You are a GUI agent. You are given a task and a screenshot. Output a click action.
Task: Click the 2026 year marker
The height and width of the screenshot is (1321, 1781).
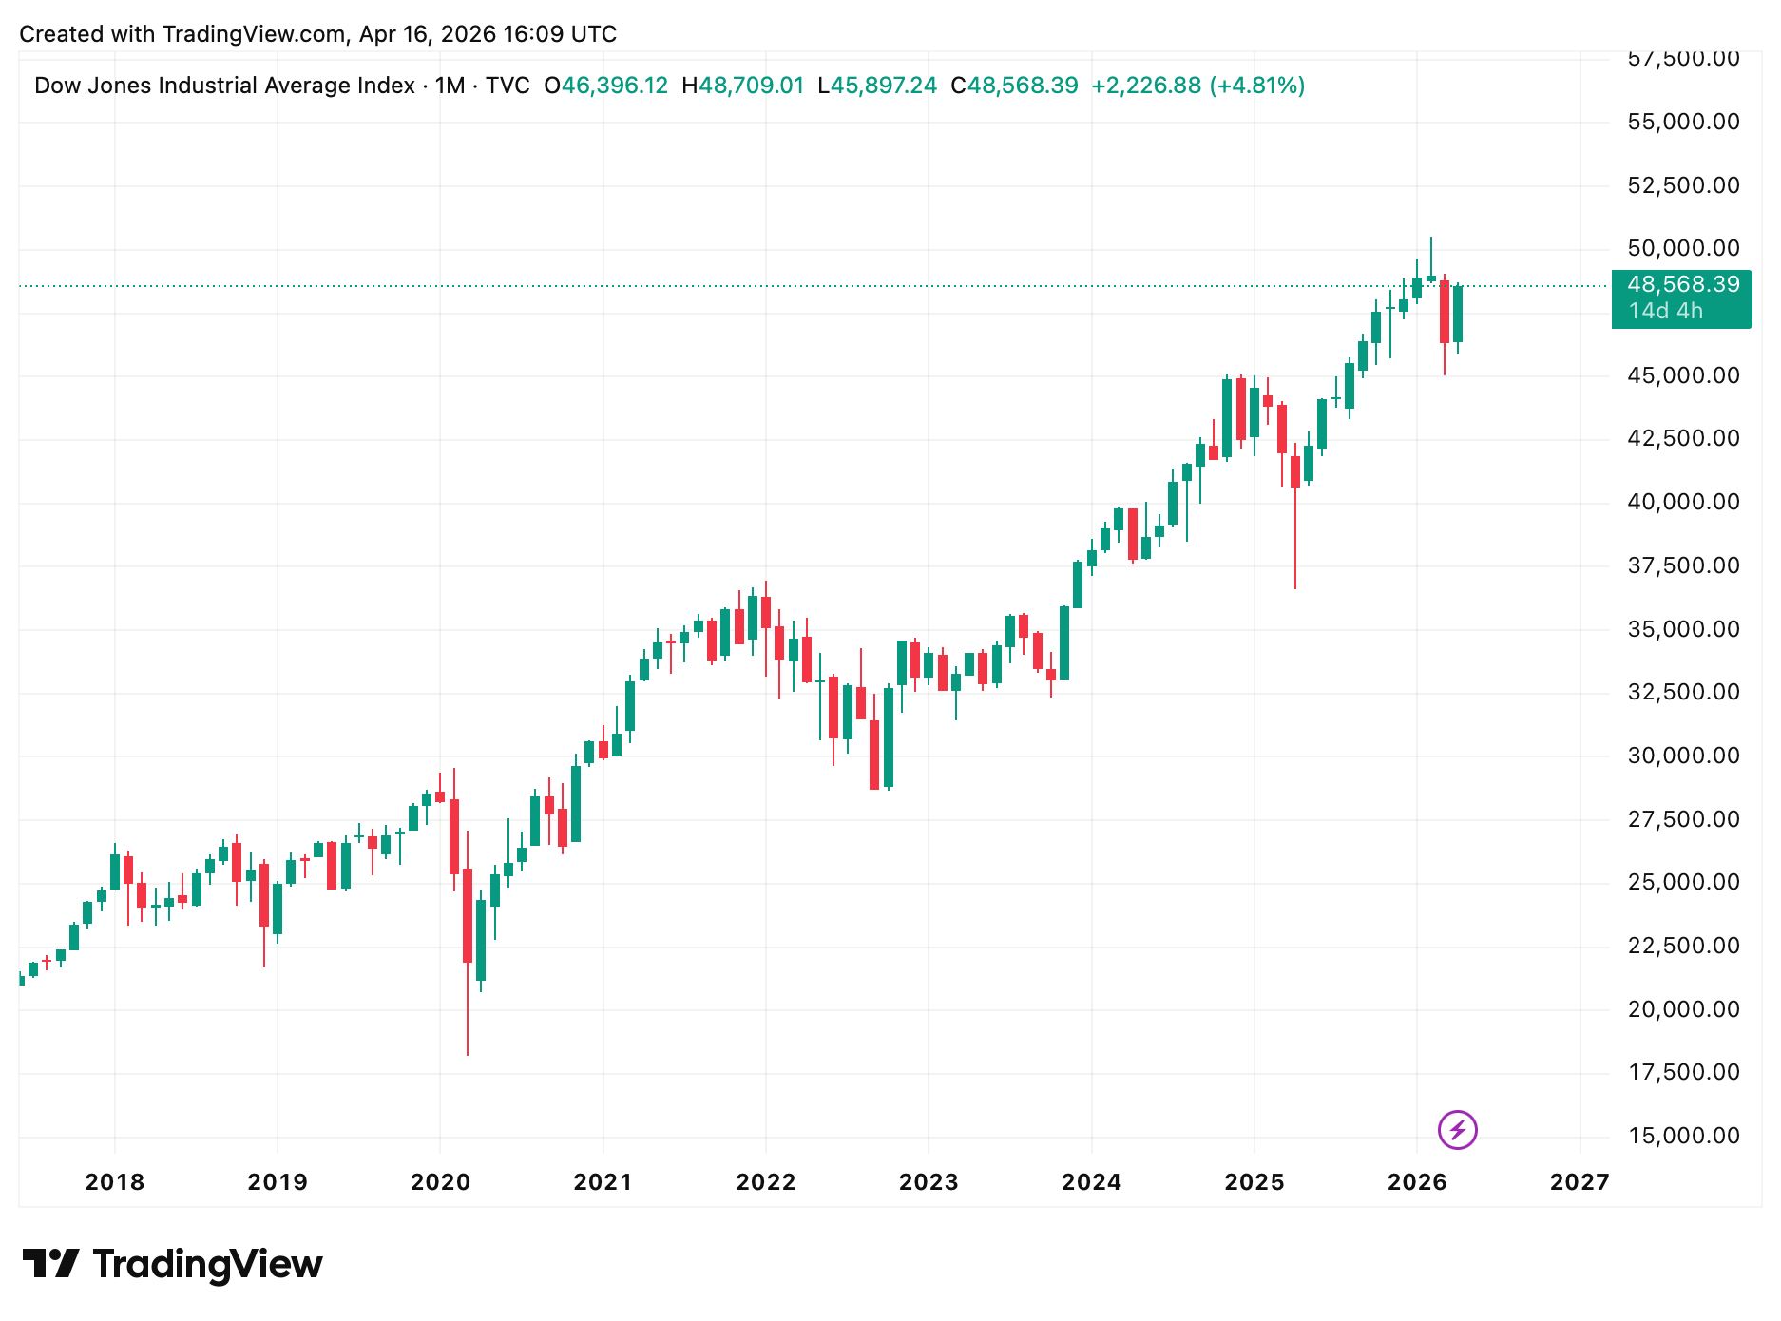(x=1417, y=1182)
